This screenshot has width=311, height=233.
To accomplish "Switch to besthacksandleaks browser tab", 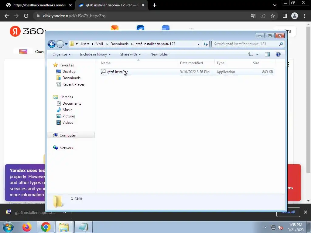I will pos(39,5).
